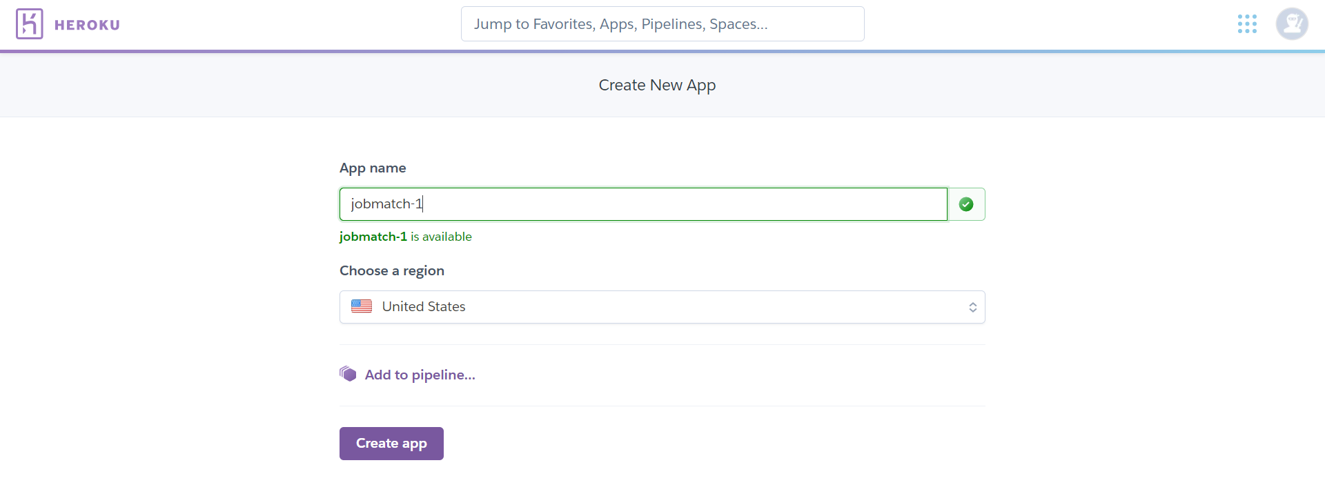Click the green availability checkmark icon
1325x485 pixels.
[x=966, y=204]
